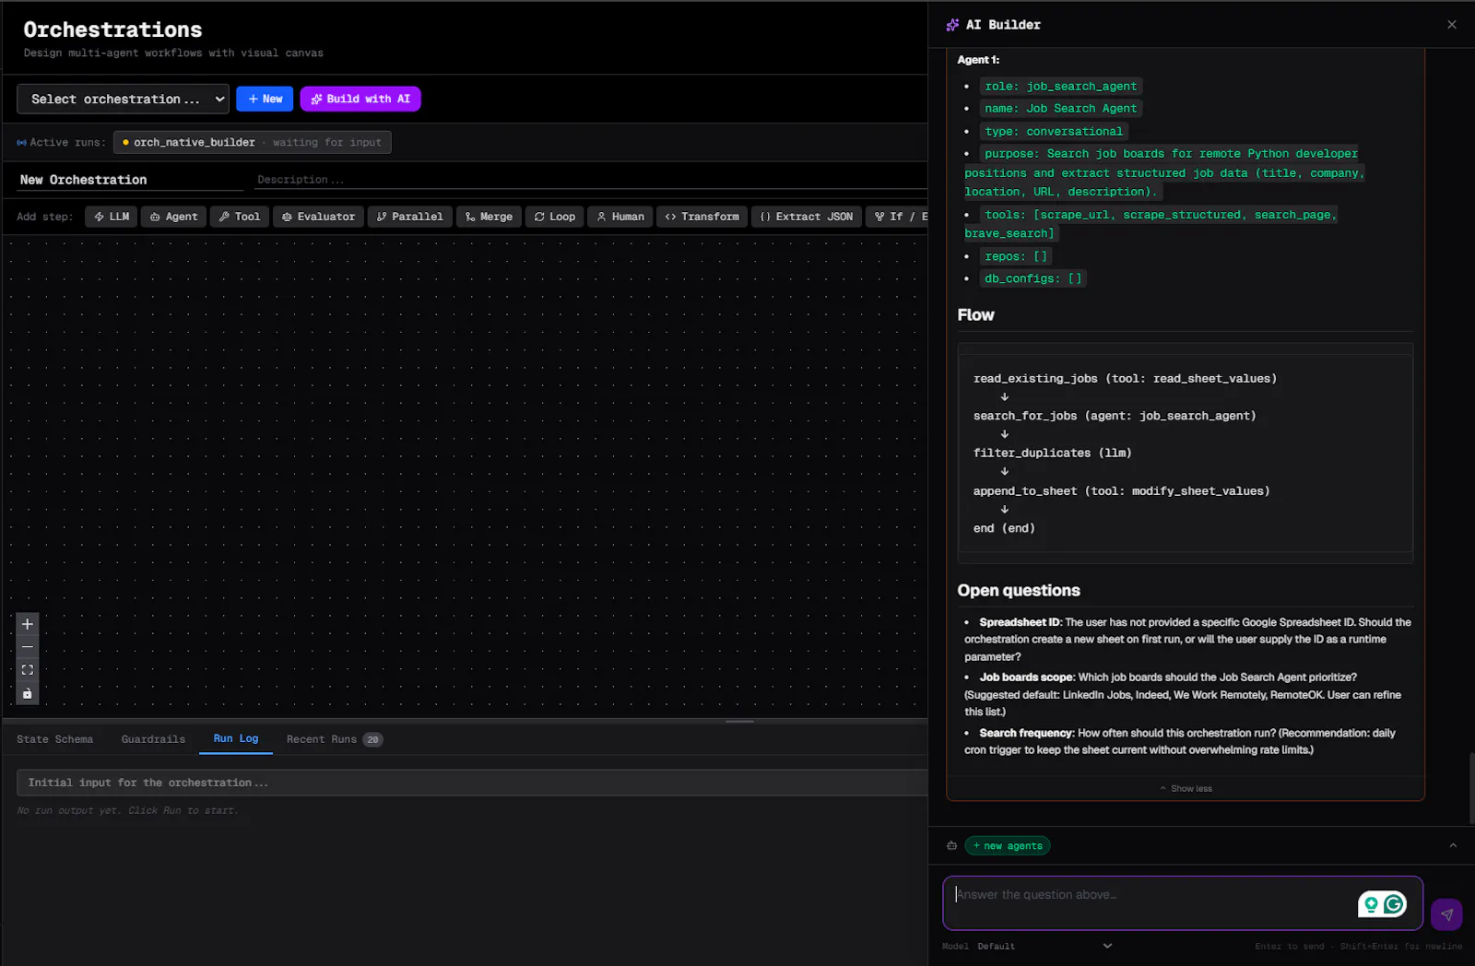
Task: Add an Agent step
Action: pos(173,217)
